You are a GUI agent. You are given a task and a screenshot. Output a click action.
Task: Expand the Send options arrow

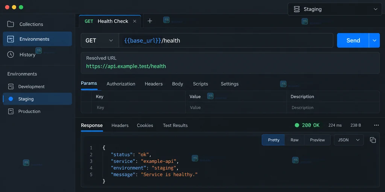click(x=374, y=40)
